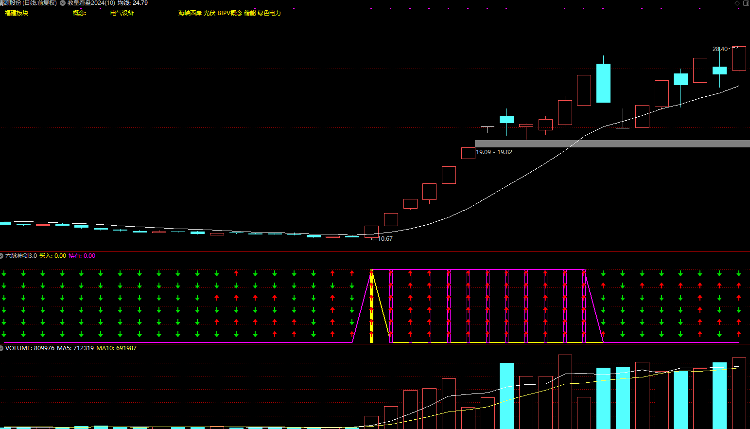Open the 教皇看盘2024 indicator dropdown chevron

(63, 3)
